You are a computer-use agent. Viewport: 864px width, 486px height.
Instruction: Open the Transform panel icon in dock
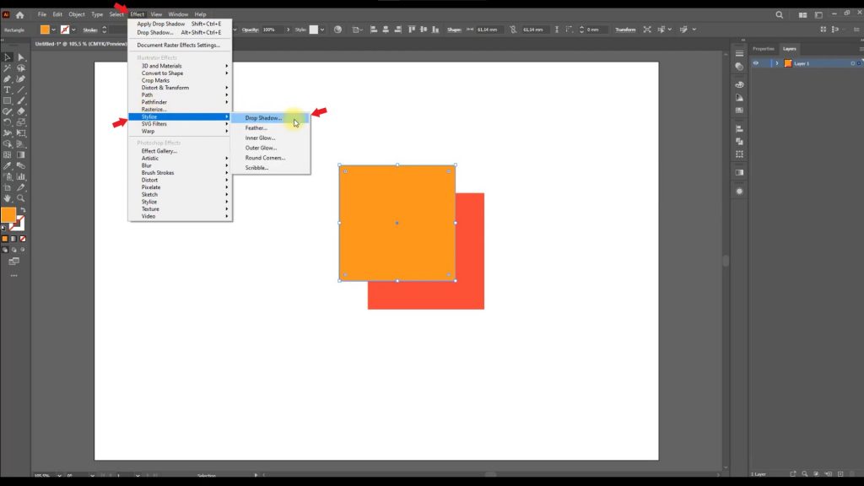tap(739, 154)
